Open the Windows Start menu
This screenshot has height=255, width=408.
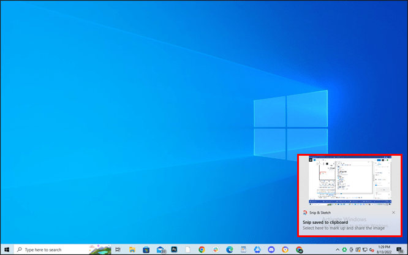point(7,249)
